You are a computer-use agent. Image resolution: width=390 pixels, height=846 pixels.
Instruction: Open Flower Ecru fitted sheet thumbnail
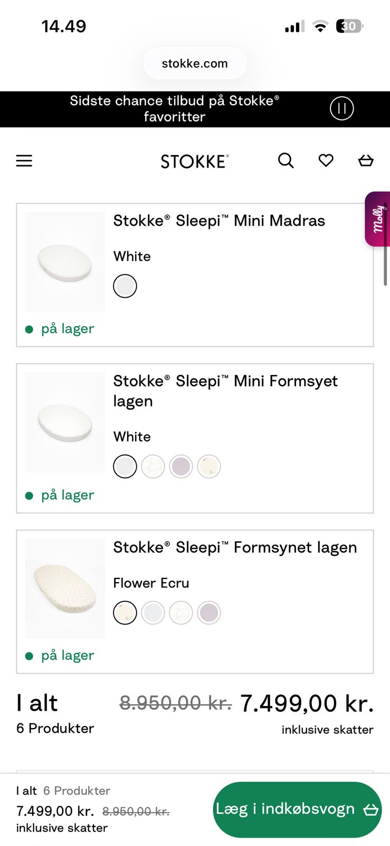[65, 588]
